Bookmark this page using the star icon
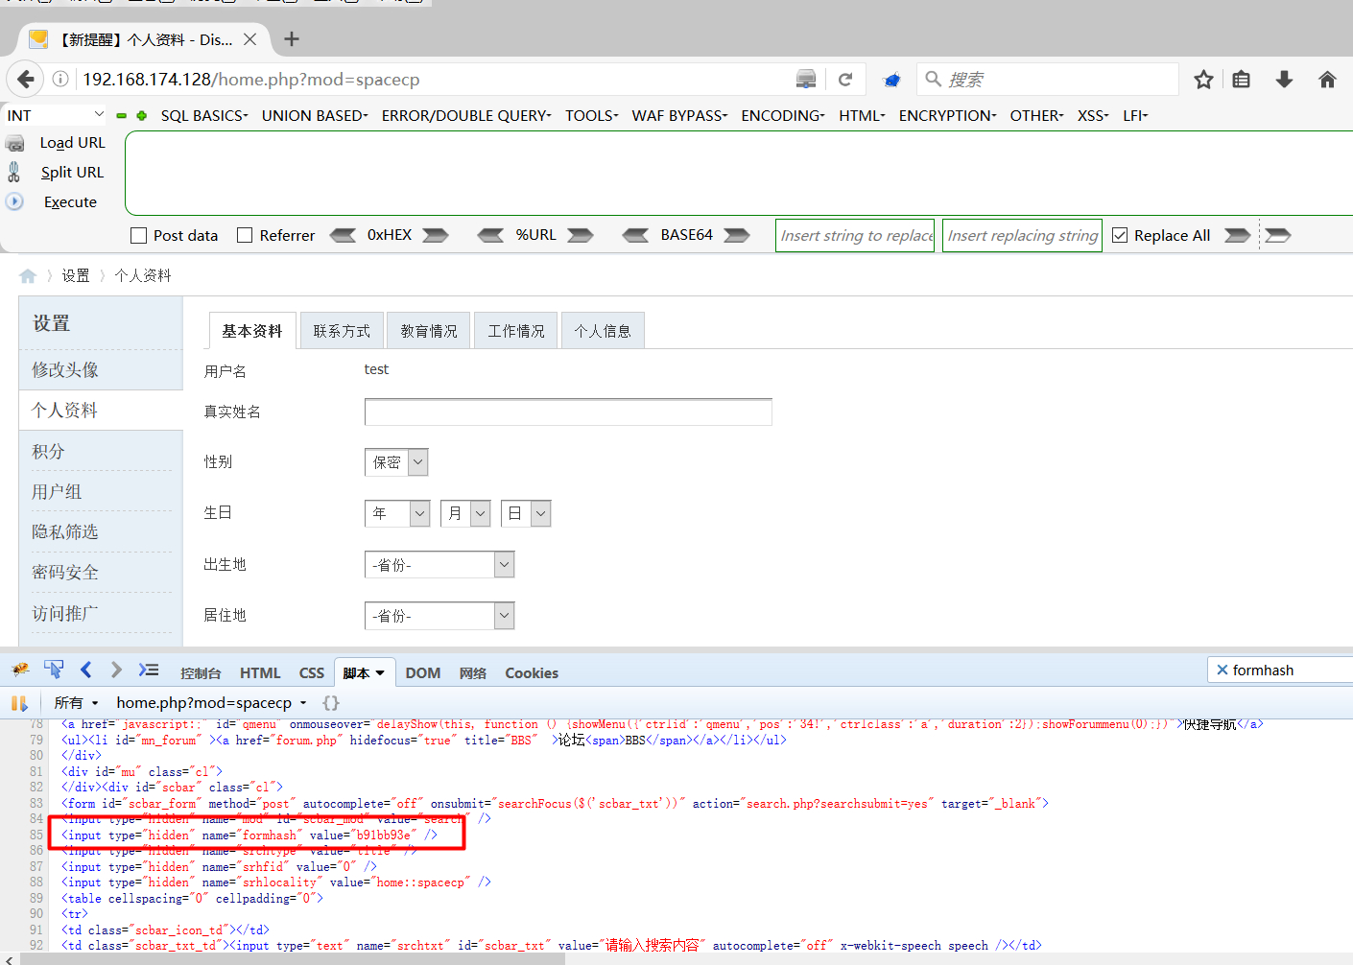The height and width of the screenshot is (965, 1353). 1203,80
